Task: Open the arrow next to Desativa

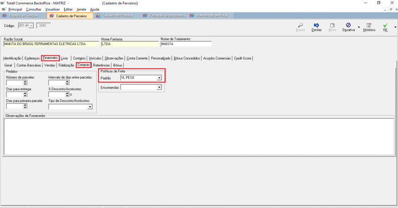Action: (359, 27)
